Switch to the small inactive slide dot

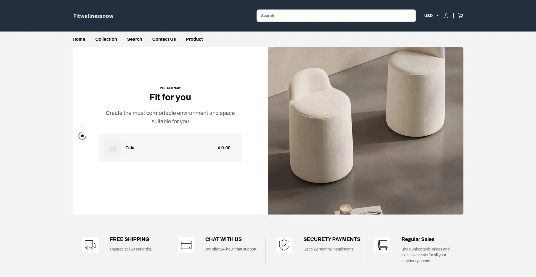coord(82,126)
